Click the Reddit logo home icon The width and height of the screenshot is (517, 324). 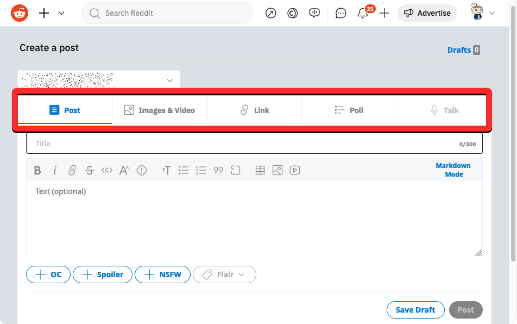(20, 13)
